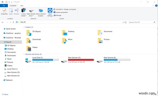Select the New Volume (E:) drive icon
The width and height of the screenshot is (158, 96).
pos(100,61)
